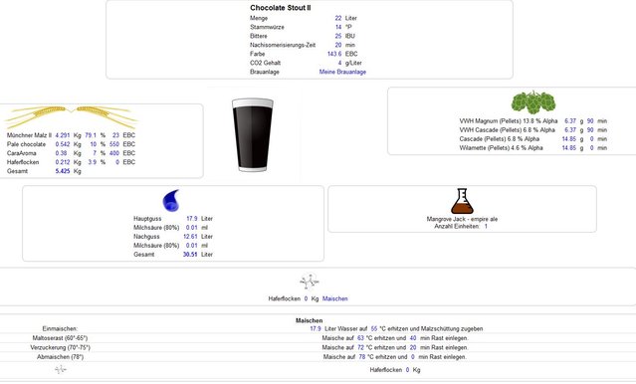Select the Farbe value 143.6
636x384 pixels.
334,54
